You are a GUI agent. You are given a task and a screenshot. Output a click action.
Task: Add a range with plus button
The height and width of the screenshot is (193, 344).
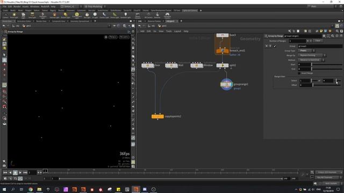click(307, 41)
